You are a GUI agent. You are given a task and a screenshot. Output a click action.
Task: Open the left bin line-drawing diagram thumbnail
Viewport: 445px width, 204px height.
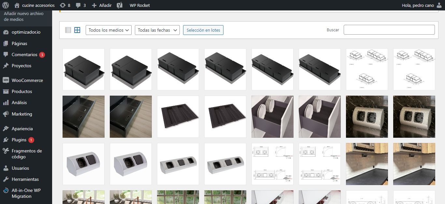coord(367,69)
